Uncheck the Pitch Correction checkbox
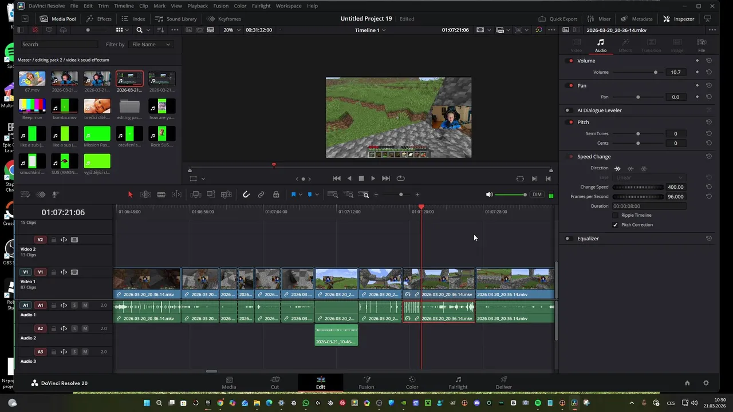The width and height of the screenshot is (733, 412). (x=616, y=225)
